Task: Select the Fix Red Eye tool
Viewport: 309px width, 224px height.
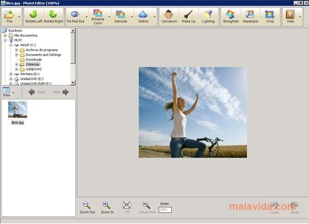Action: (75, 17)
